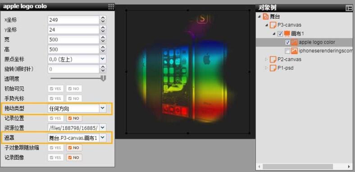355x172 pixels.
Task: Select apple logo color in object tree
Action: (x=317, y=42)
